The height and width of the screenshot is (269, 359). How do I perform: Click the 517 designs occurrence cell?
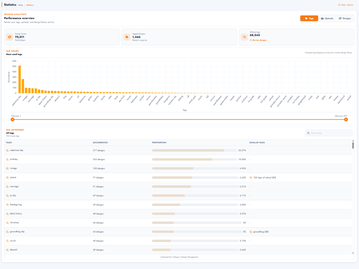(x=99, y=150)
